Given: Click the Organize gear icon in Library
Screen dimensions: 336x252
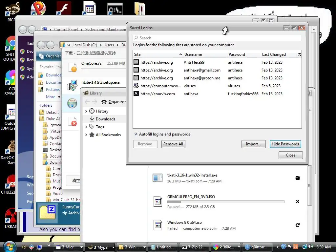Looking at the screenshot, I should [x=104, y=102].
